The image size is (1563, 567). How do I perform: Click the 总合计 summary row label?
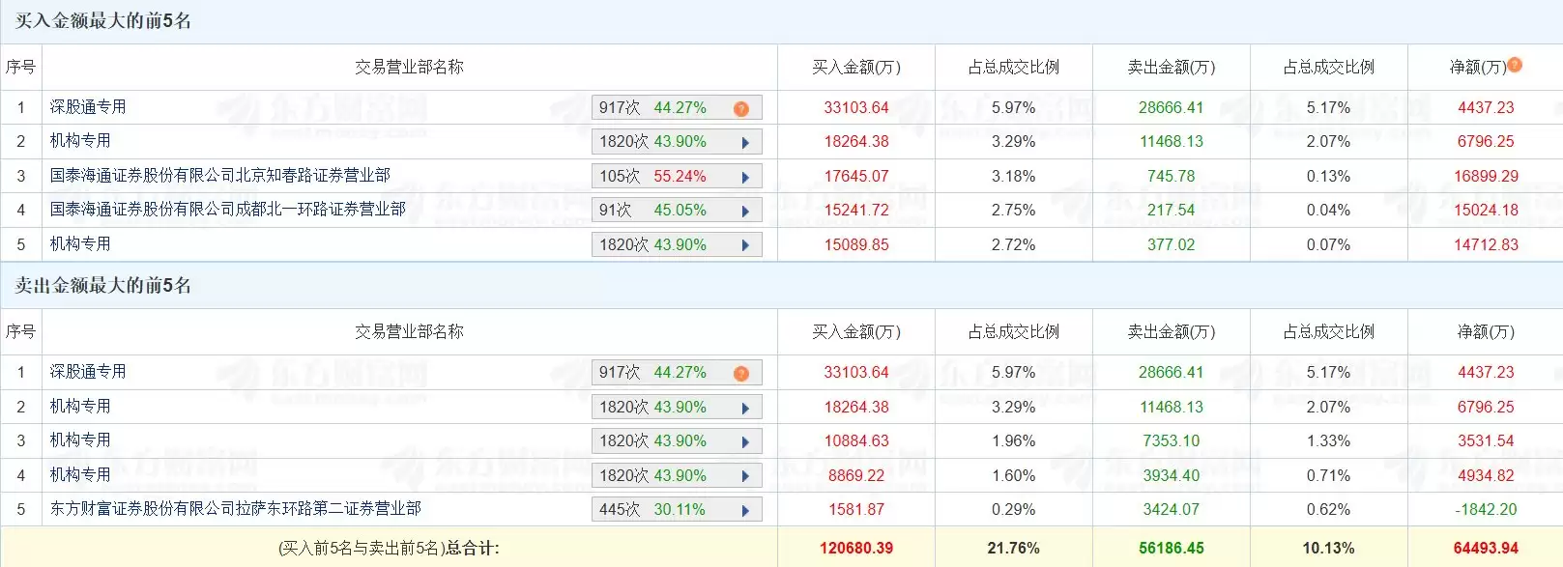coord(389,548)
